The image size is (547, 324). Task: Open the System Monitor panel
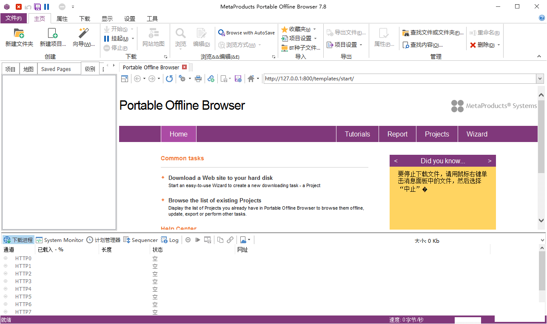point(60,240)
